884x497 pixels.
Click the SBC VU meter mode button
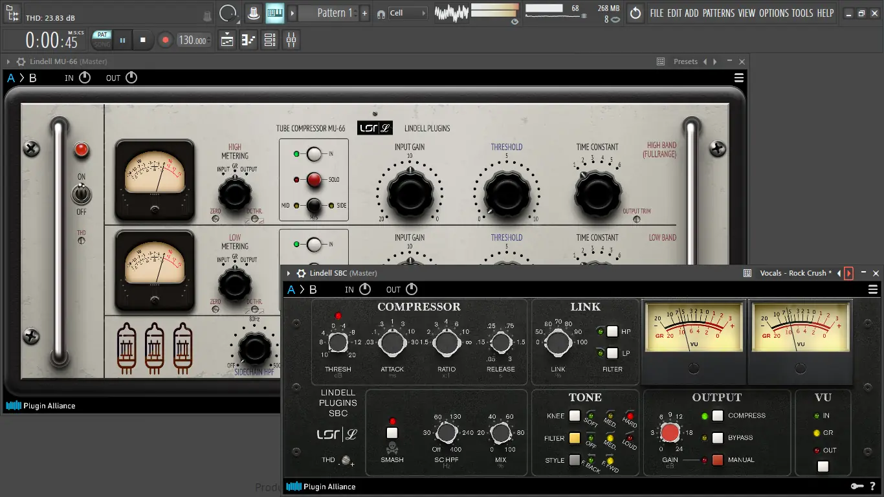tap(823, 466)
